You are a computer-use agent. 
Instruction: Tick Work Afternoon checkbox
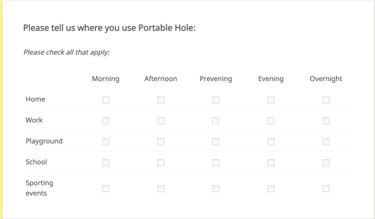161,121
